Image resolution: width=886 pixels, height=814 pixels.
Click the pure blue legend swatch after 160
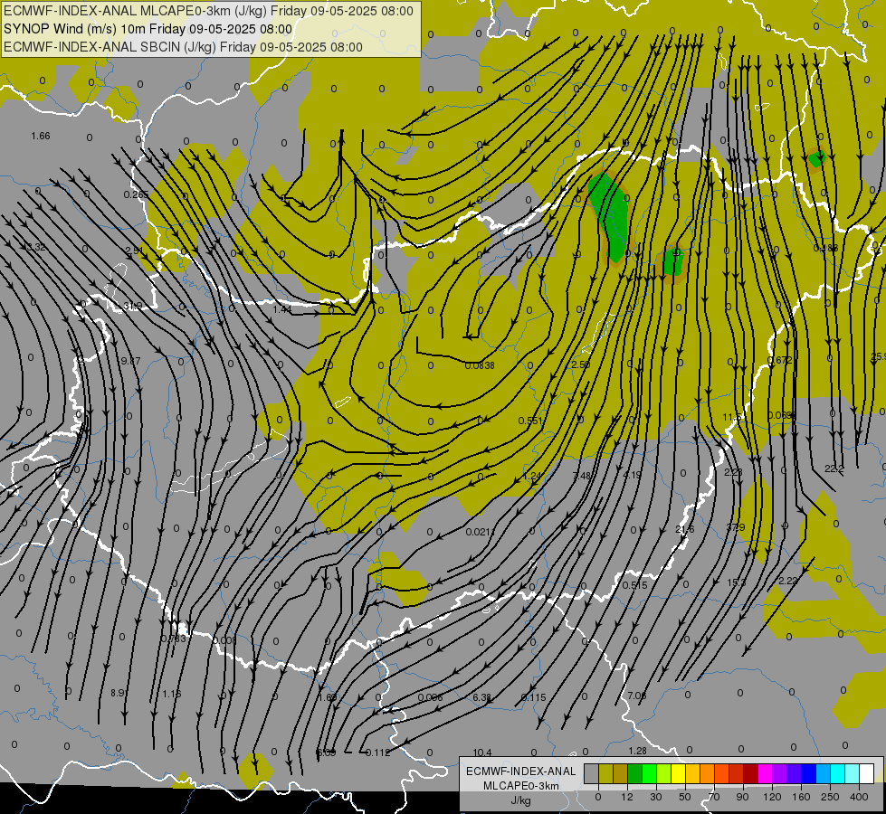tap(808, 774)
